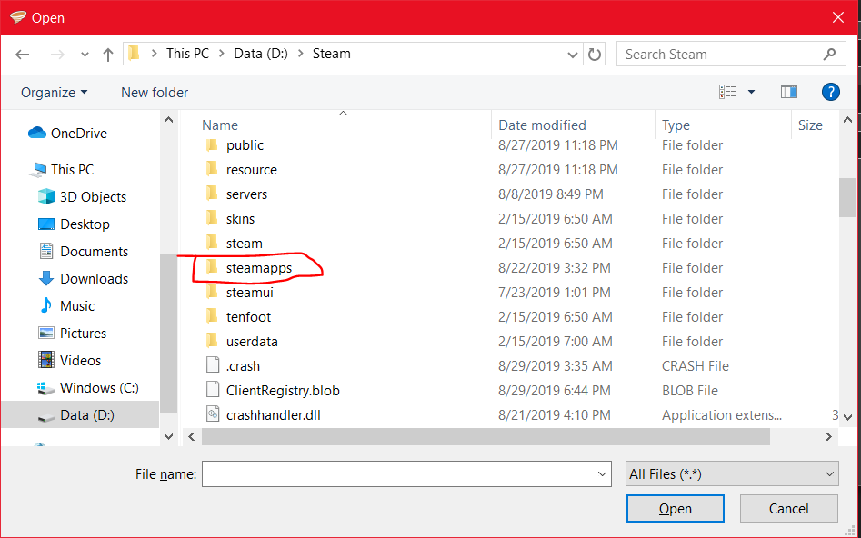Image resolution: width=861 pixels, height=538 pixels.
Task: Select OneDrive in navigation pane
Action: point(67,133)
